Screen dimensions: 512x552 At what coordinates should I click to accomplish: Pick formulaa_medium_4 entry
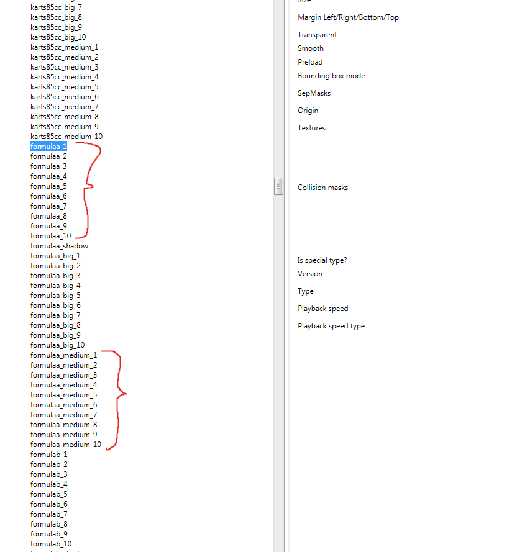coord(64,385)
